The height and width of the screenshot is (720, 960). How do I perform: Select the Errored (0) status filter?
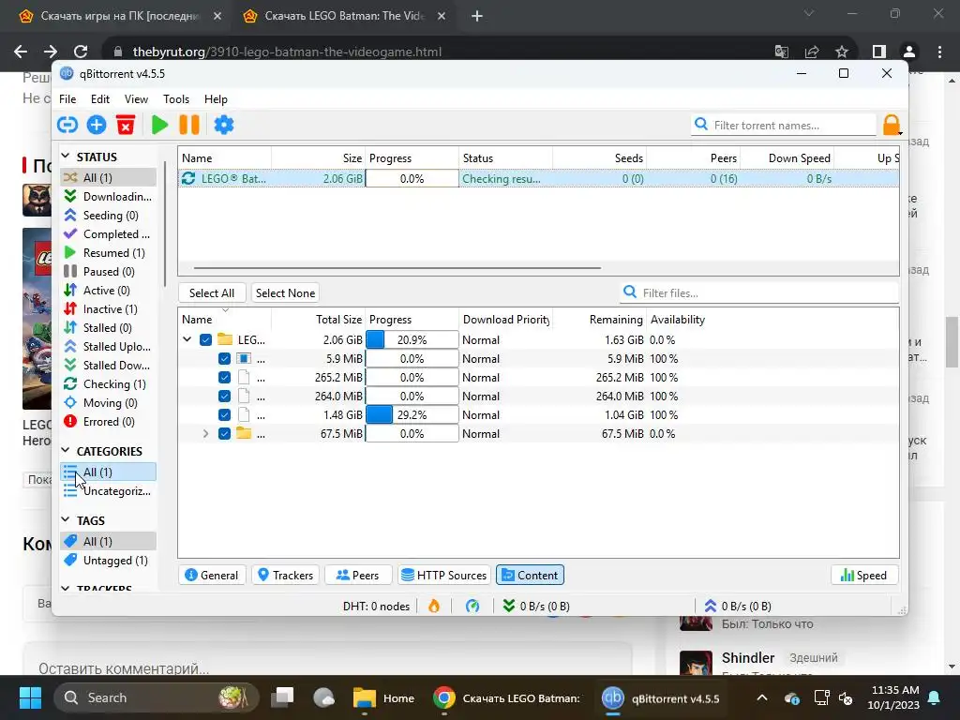point(109,422)
